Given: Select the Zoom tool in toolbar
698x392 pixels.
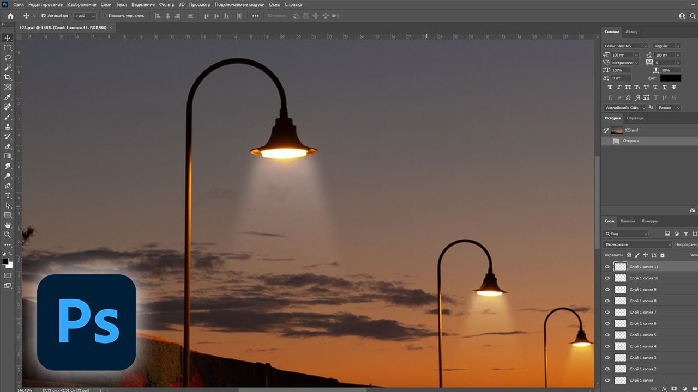Looking at the screenshot, I should click(x=8, y=235).
